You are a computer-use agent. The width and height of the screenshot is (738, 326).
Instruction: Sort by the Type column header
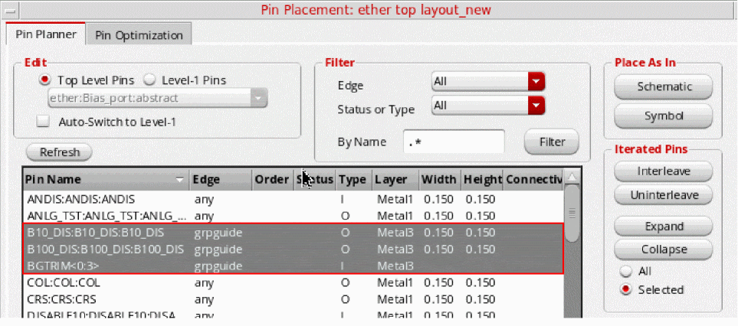pos(353,179)
